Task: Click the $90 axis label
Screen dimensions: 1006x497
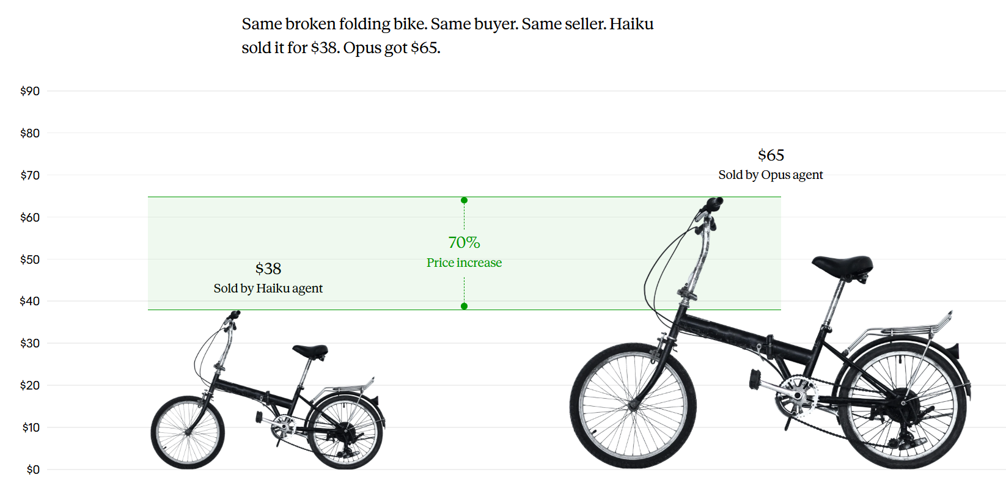Action: coord(30,91)
